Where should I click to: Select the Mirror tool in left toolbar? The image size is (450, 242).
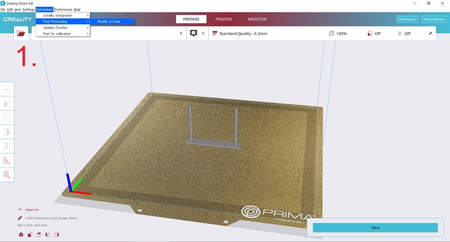click(7, 132)
